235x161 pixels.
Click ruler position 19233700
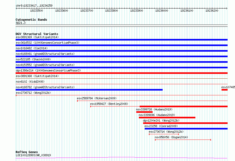click(87, 11)
